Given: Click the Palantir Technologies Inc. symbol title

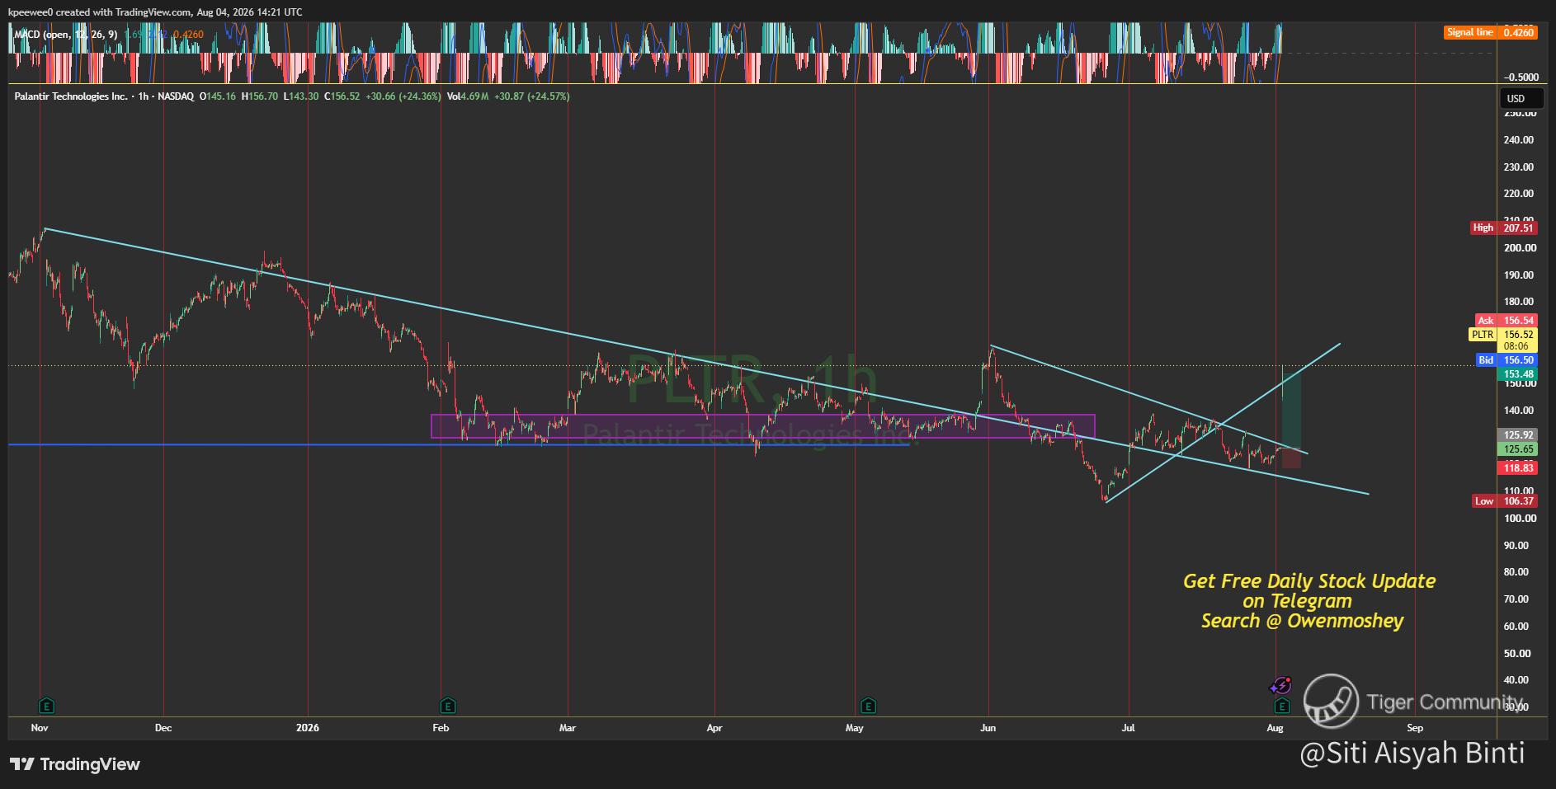Looking at the screenshot, I should [71, 96].
